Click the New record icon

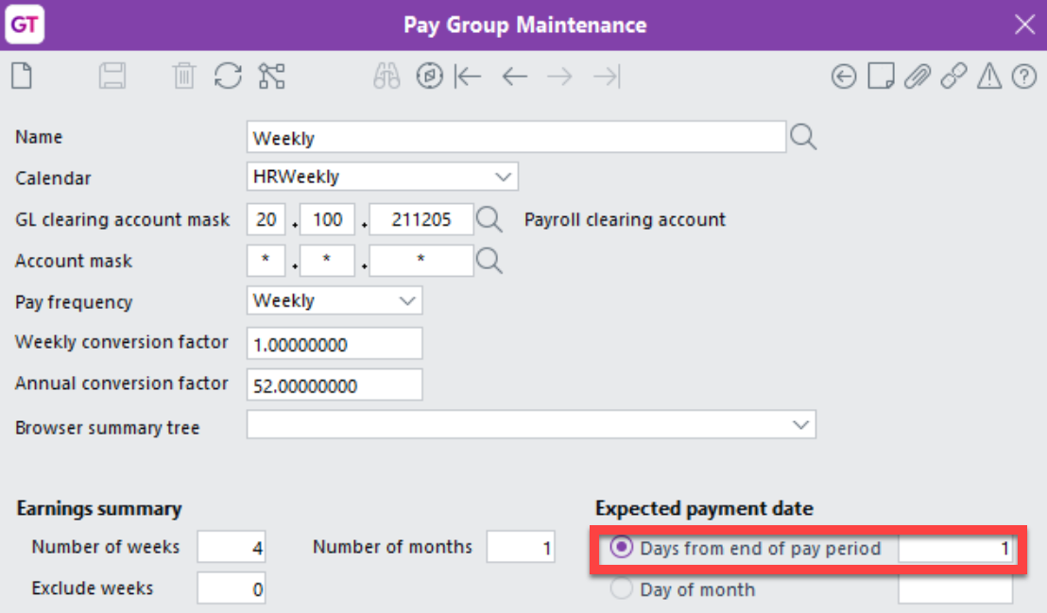point(21,76)
